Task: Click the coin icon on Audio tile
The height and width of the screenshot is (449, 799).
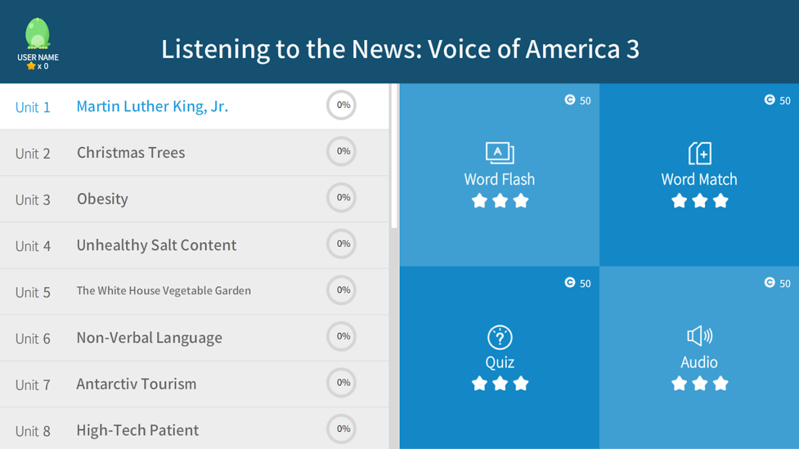Action: click(x=770, y=283)
